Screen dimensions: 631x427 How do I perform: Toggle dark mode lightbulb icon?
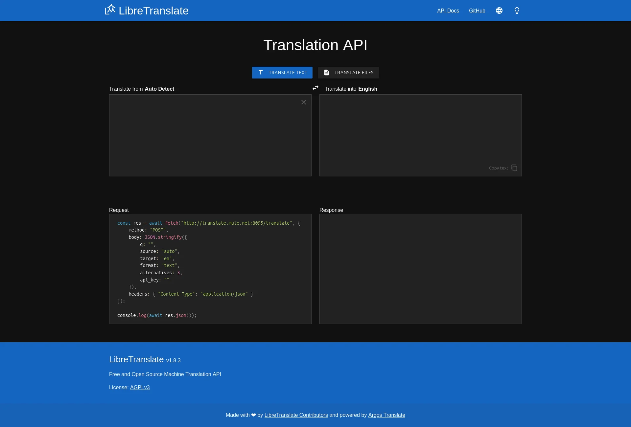[517, 11]
